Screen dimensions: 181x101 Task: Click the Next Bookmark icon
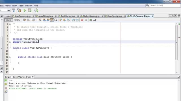click(x=64, y=20)
